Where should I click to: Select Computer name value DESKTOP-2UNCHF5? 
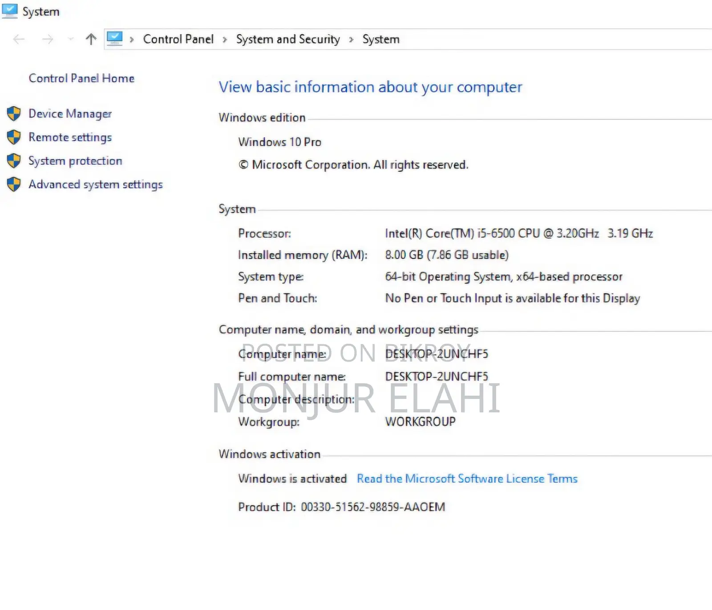click(437, 354)
